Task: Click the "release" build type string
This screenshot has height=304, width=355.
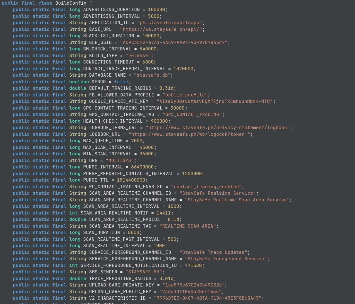Action: [138, 56]
